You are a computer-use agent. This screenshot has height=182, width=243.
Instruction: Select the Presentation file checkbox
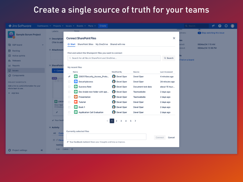point(69,97)
